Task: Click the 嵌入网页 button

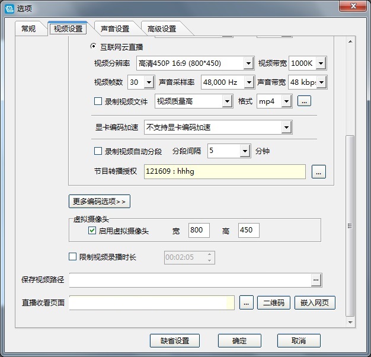Action: pos(315,303)
